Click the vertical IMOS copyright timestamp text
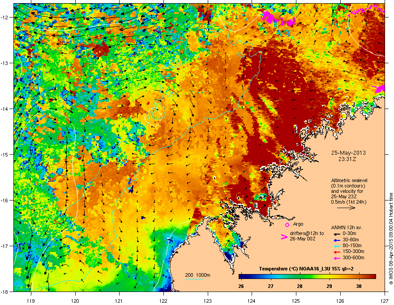Image resolution: width=394 pixels, height=305 pixels. (391, 238)
